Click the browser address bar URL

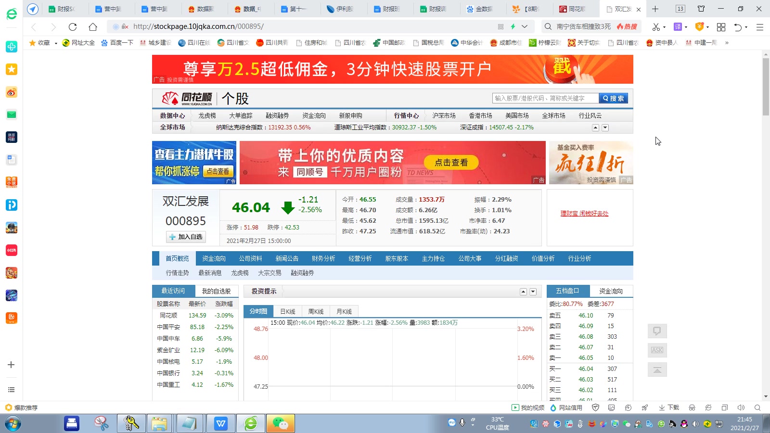[198, 26]
